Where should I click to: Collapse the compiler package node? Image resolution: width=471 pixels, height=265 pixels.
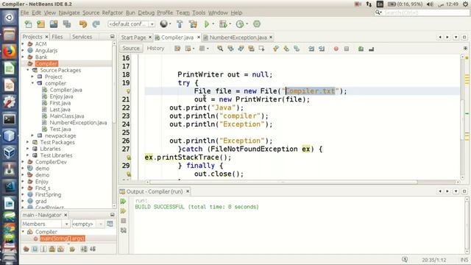32,83
